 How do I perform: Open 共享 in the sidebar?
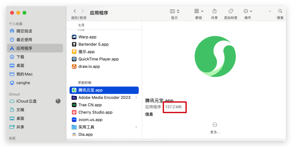click(x=35, y=127)
